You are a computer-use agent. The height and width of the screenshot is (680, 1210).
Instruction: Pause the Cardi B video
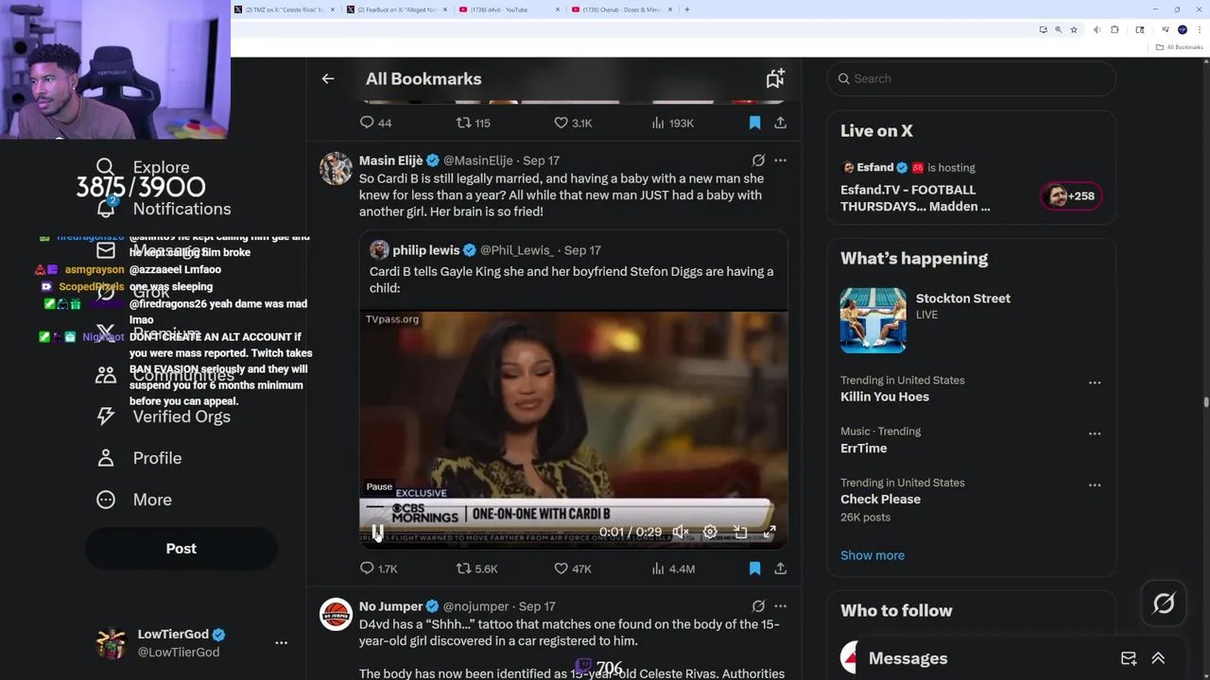[x=377, y=533]
